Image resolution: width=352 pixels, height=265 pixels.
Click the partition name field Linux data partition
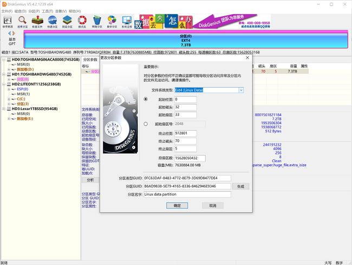[x=187, y=195]
